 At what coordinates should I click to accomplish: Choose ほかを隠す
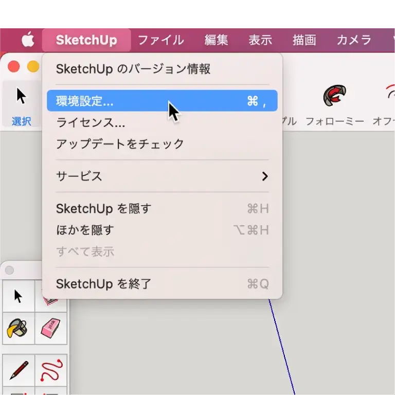(162, 230)
